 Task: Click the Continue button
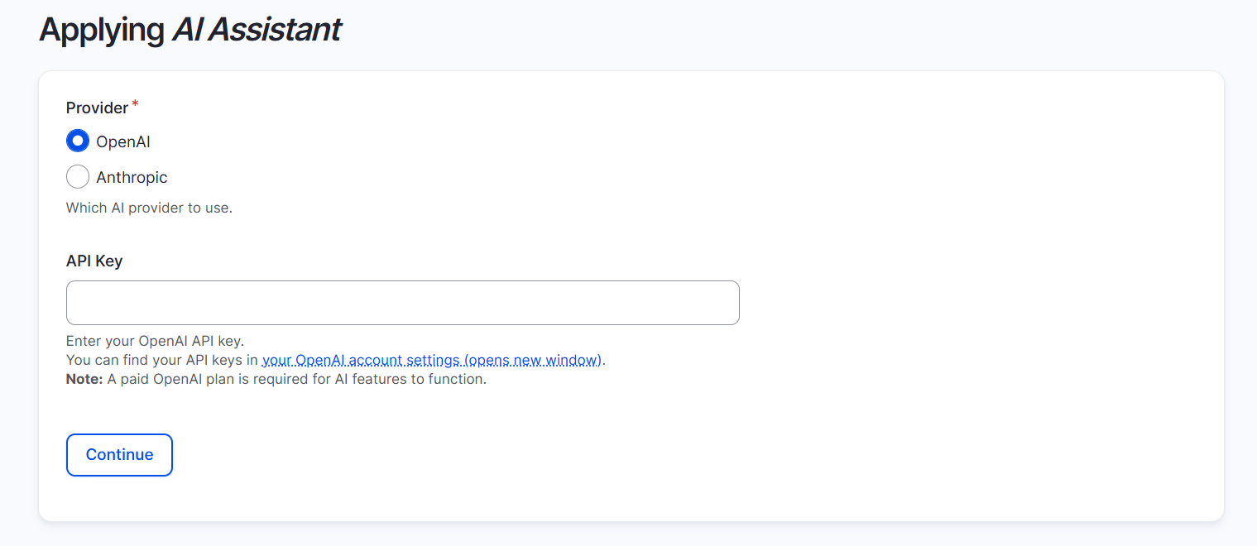pyautogui.click(x=119, y=455)
